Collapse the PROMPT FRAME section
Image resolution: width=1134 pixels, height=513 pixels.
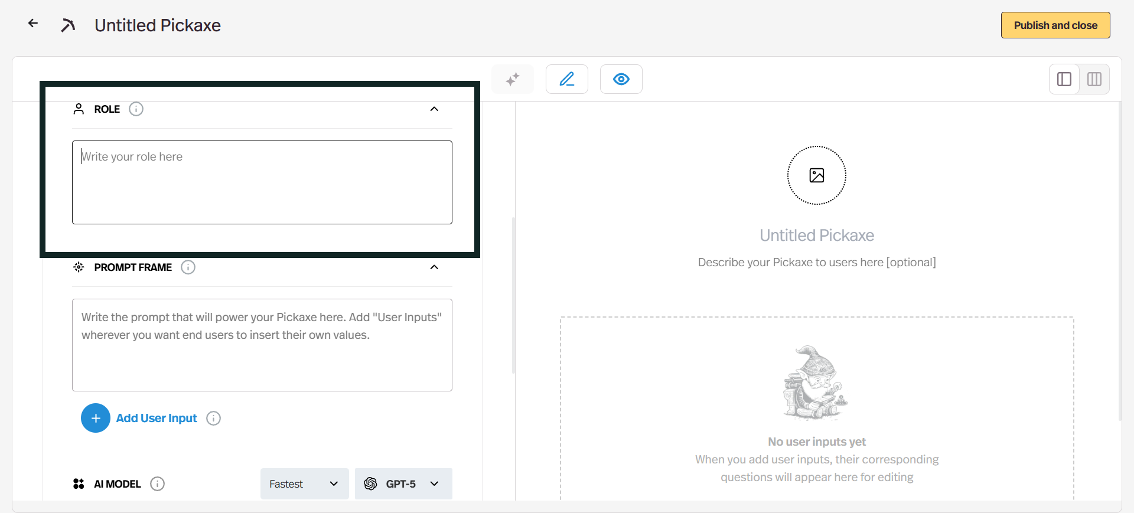(x=434, y=267)
